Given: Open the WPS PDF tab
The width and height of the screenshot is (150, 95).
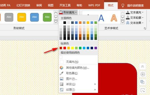Looking at the screenshot, I should pos(94,5).
